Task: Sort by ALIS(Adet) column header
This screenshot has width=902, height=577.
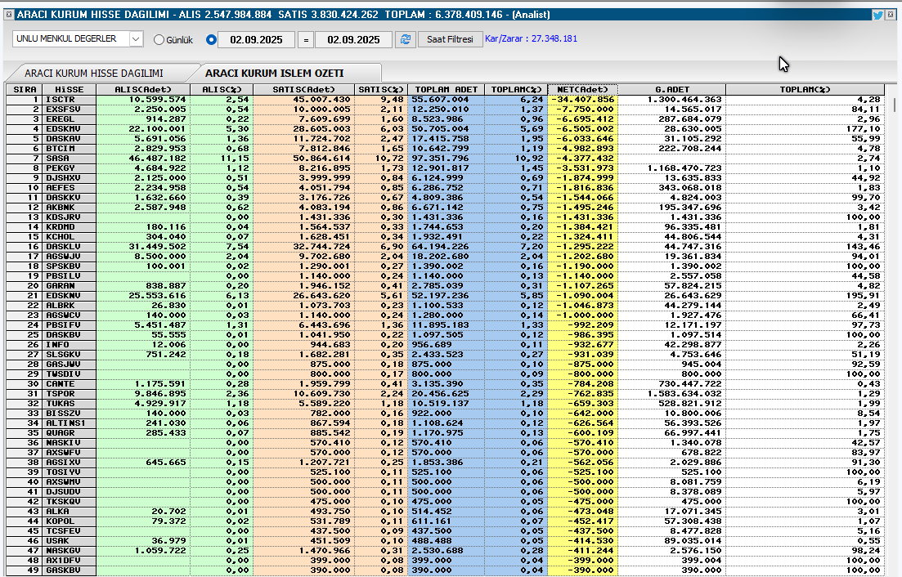Action: pyautogui.click(x=143, y=90)
